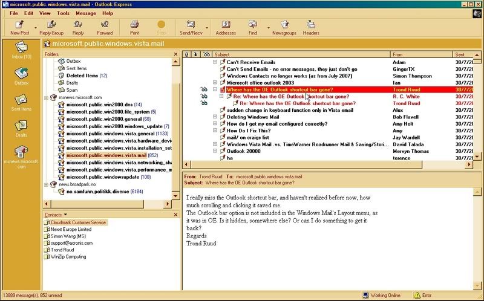Image resolution: width=484 pixels, height=301 pixels.
Task: Click the Error warning icon in status bar
Action: point(417,295)
